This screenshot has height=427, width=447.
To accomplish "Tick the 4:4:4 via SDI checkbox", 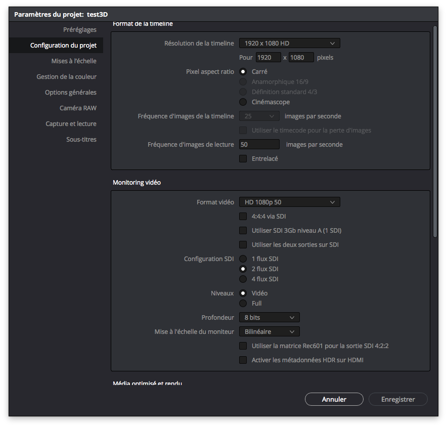I will coord(243,216).
